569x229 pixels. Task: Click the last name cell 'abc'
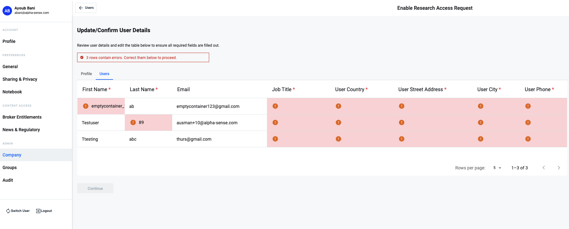tap(148, 139)
